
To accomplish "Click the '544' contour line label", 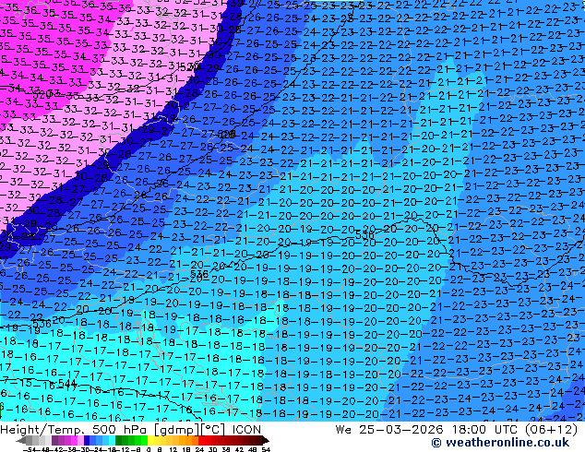I will click(x=66, y=383).
